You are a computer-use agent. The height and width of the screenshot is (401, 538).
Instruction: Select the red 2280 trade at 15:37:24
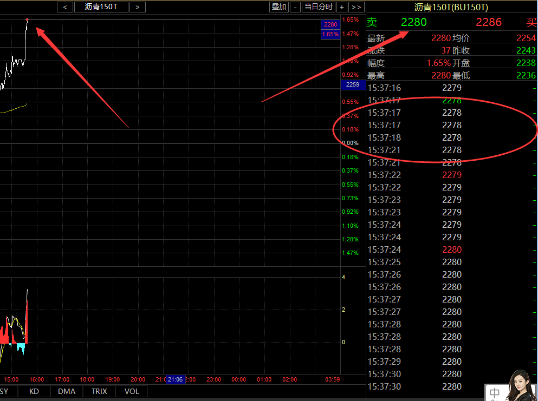(452, 249)
